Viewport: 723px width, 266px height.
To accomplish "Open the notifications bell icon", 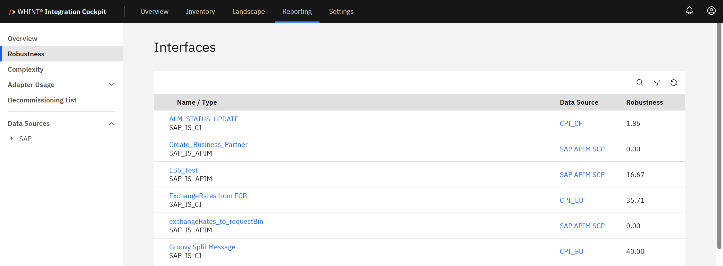I will [x=689, y=11].
